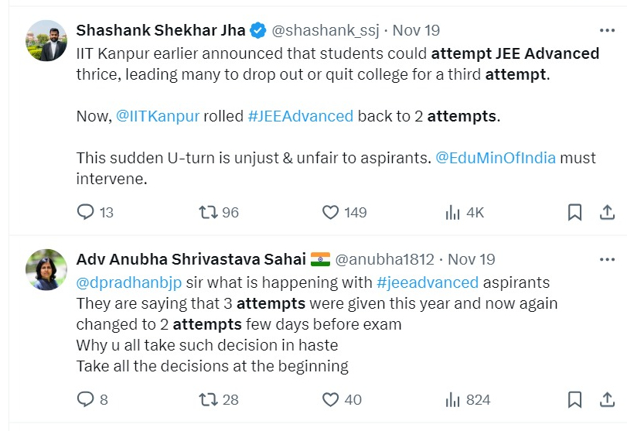The image size is (627, 431).
Task: Retweet Anubha Shrivastava Sahai's post
Action: (209, 399)
